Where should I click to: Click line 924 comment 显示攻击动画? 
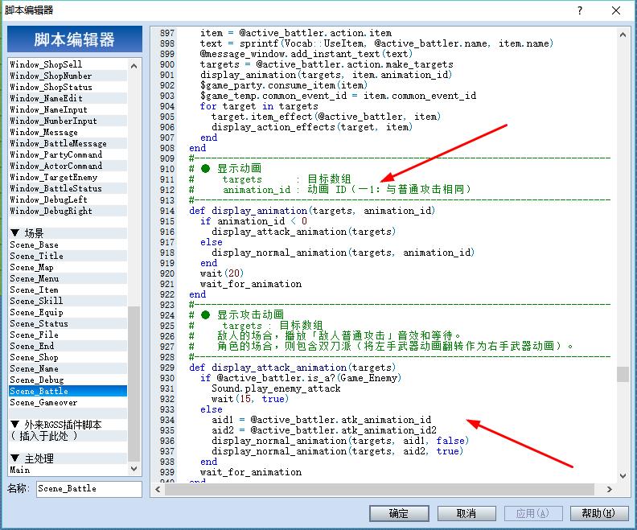click(236, 314)
